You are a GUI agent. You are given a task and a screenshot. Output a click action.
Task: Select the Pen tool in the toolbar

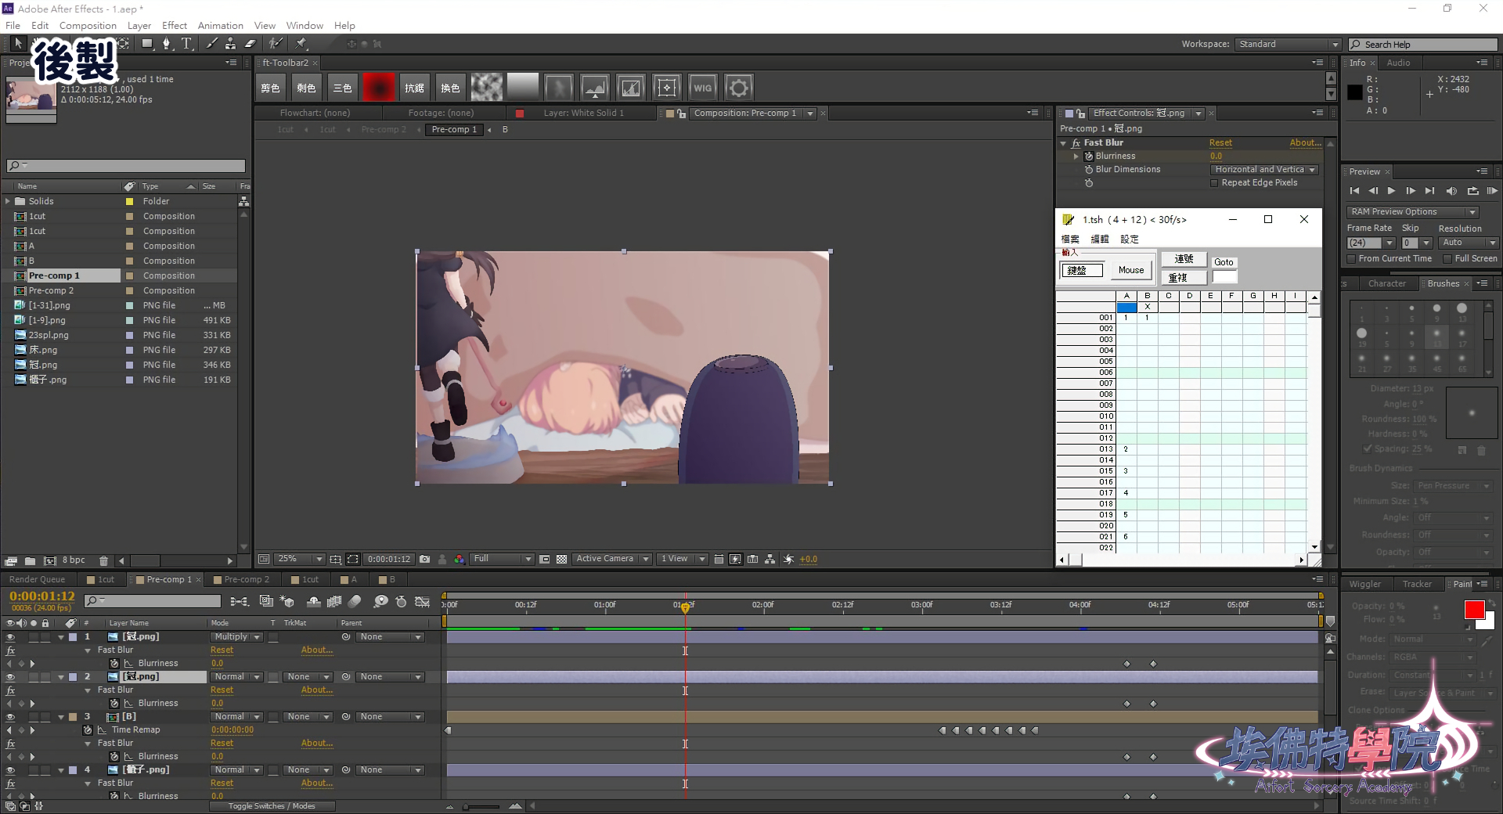click(x=166, y=44)
